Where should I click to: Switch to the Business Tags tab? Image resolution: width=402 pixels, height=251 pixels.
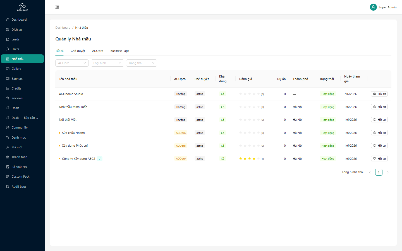point(120,51)
